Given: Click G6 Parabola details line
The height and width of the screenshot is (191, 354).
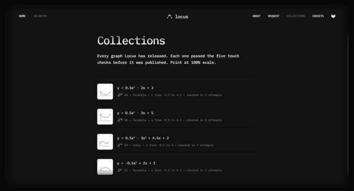Looking at the screenshot, I should click(173, 95).
